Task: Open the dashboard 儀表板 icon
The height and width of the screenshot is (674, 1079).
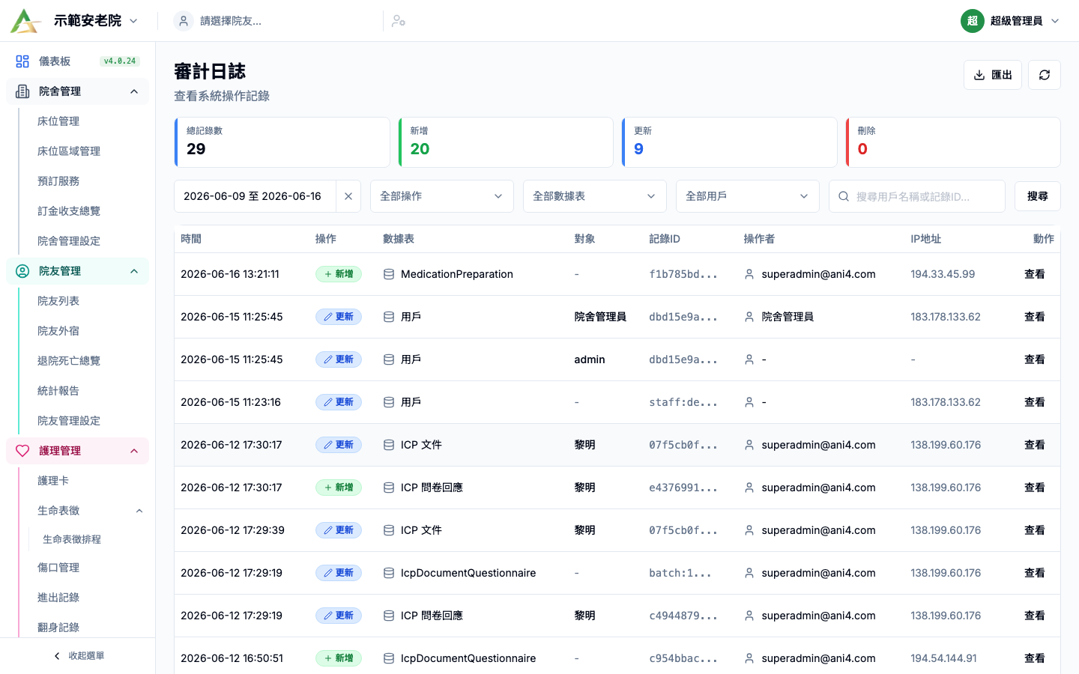Action: [x=22, y=61]
